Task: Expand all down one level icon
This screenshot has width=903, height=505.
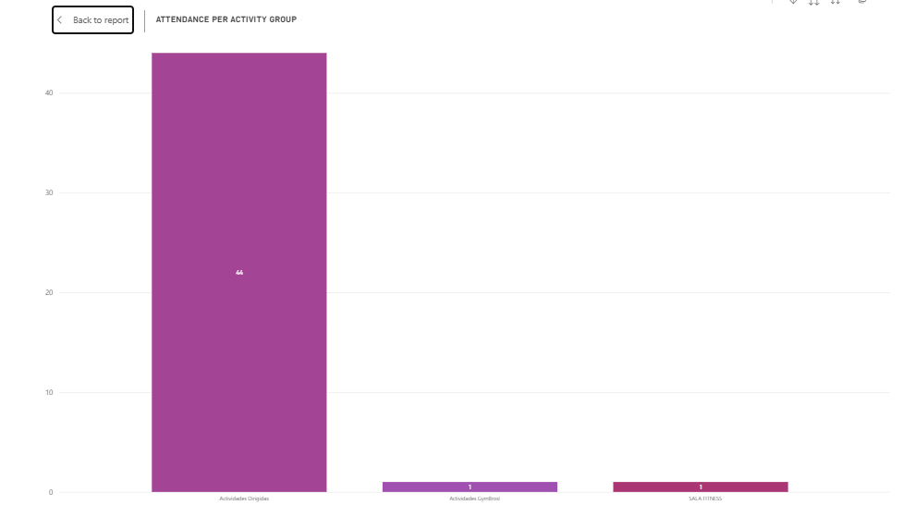Action: point(835,2)
